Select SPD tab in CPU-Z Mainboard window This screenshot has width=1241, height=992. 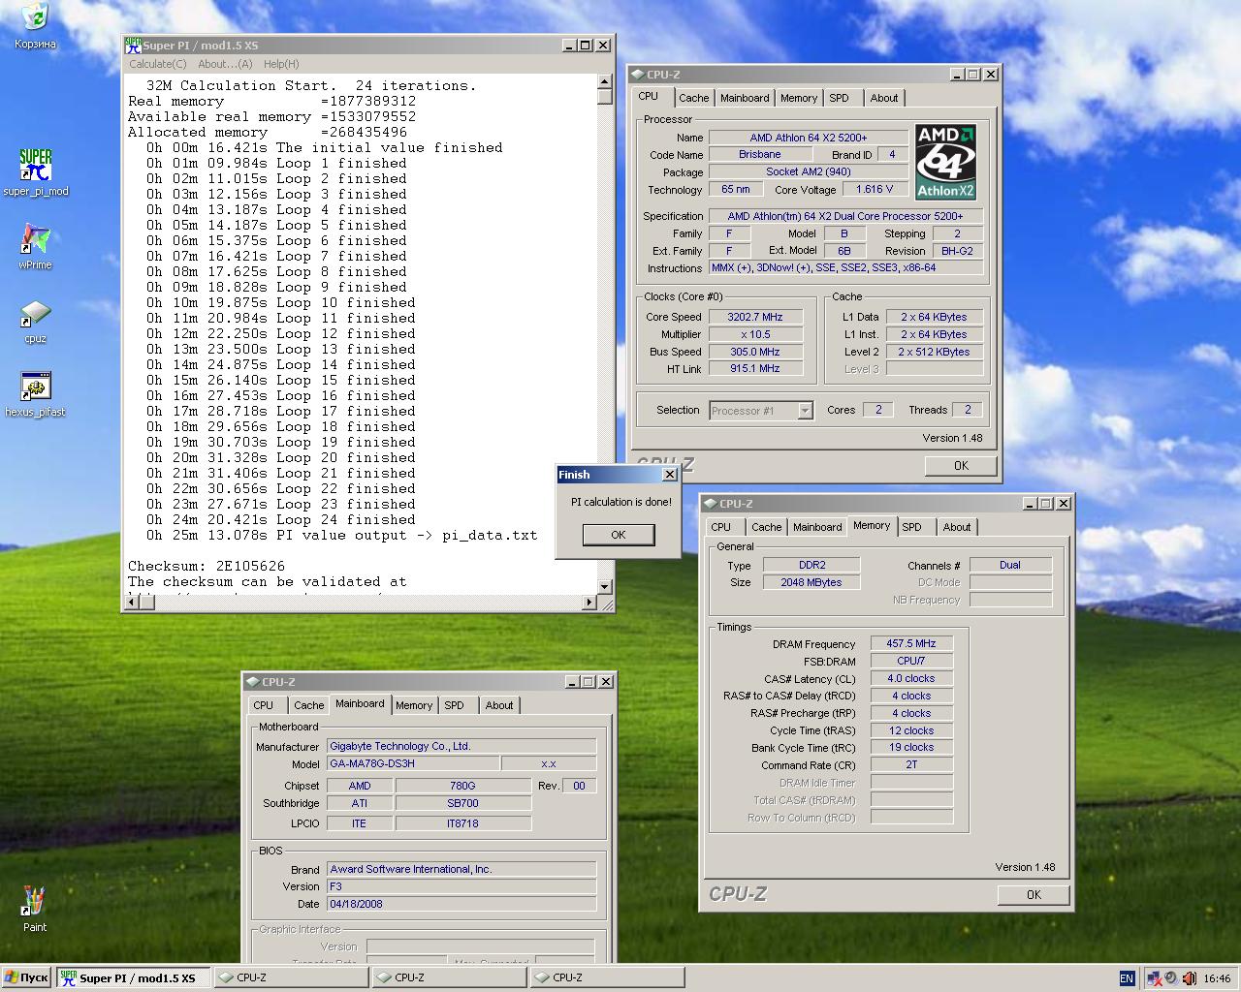pyautogui.click(x=455, y=705)
